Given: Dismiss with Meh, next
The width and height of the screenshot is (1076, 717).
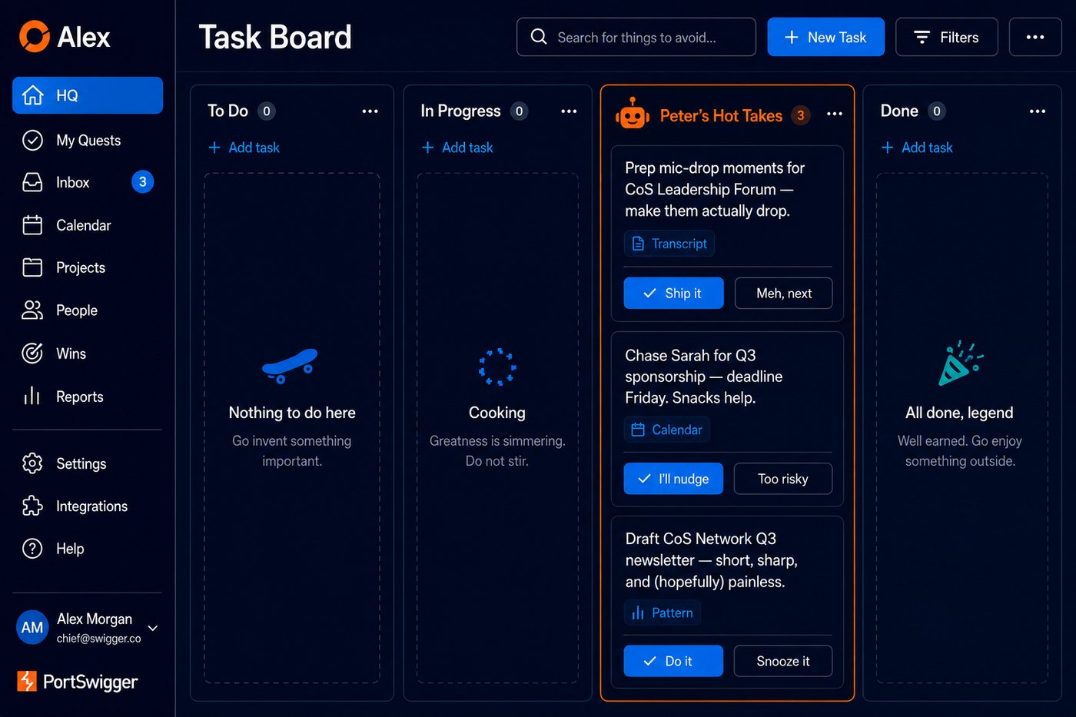Looking at the screenshot, I should coord(783,293).
